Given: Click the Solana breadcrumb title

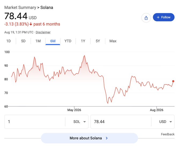Looking at the screenshot, I should 47,8.
